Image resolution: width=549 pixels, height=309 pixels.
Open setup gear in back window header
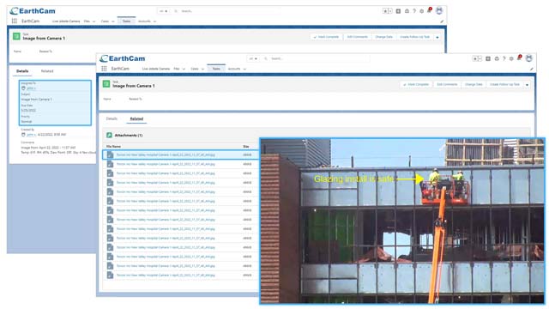coord(421,11)
